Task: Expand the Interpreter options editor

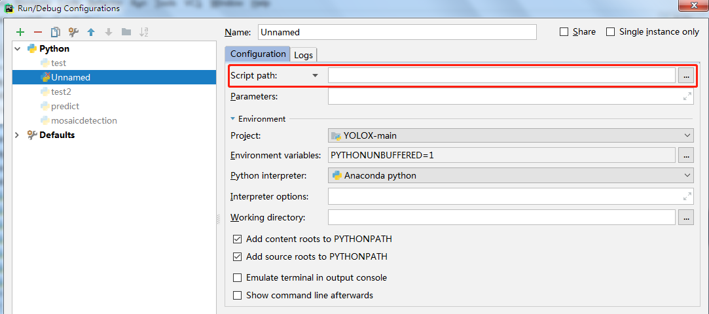Action: point(687,196)
